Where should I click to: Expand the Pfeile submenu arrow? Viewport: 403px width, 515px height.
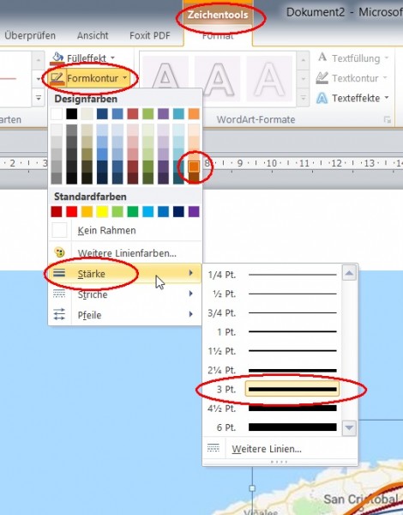(x=190, y=314)
